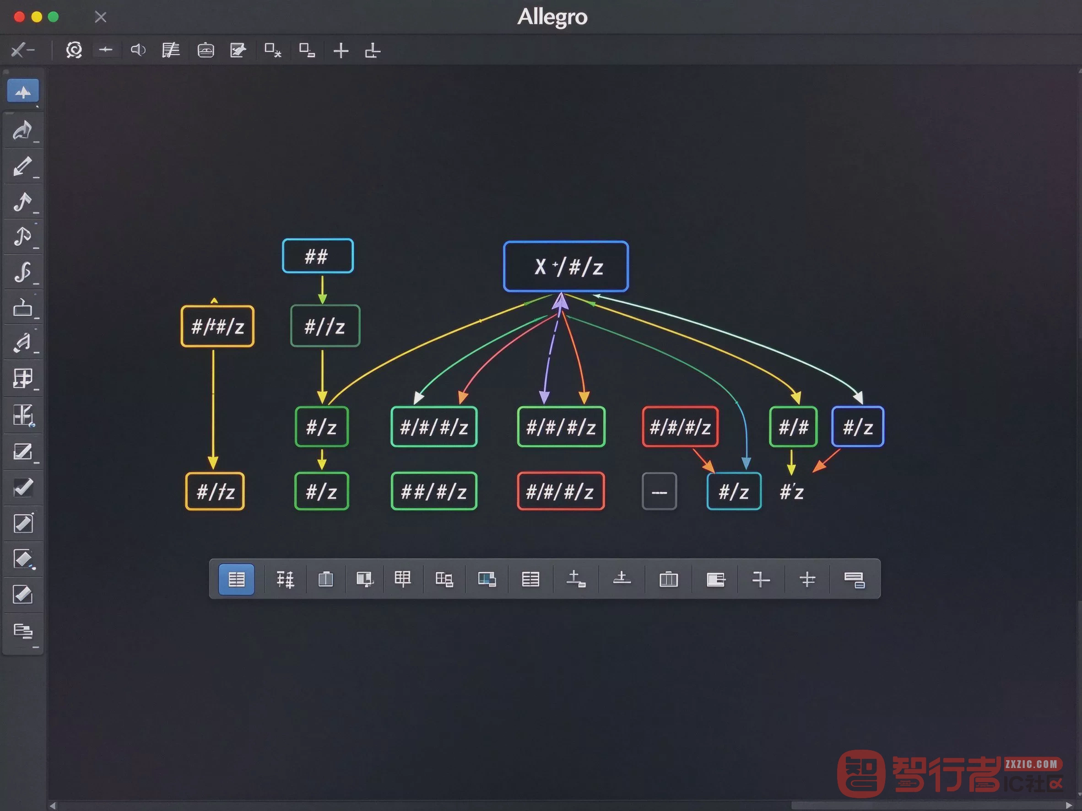1082x811 pixels.
Task: Select the highlighted list view icon in bottom toolbar
Action: 236,579
